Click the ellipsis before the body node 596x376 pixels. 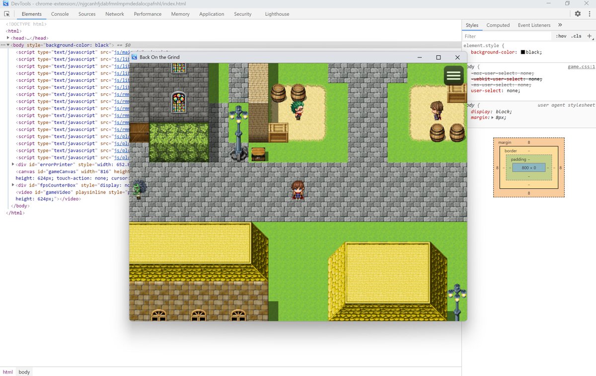point(2,45)
